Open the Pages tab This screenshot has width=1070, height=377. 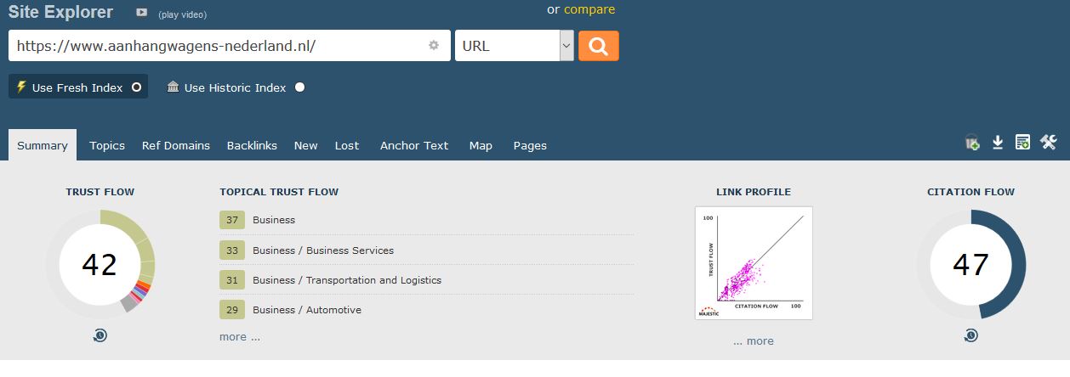click(x=530, y=145)
